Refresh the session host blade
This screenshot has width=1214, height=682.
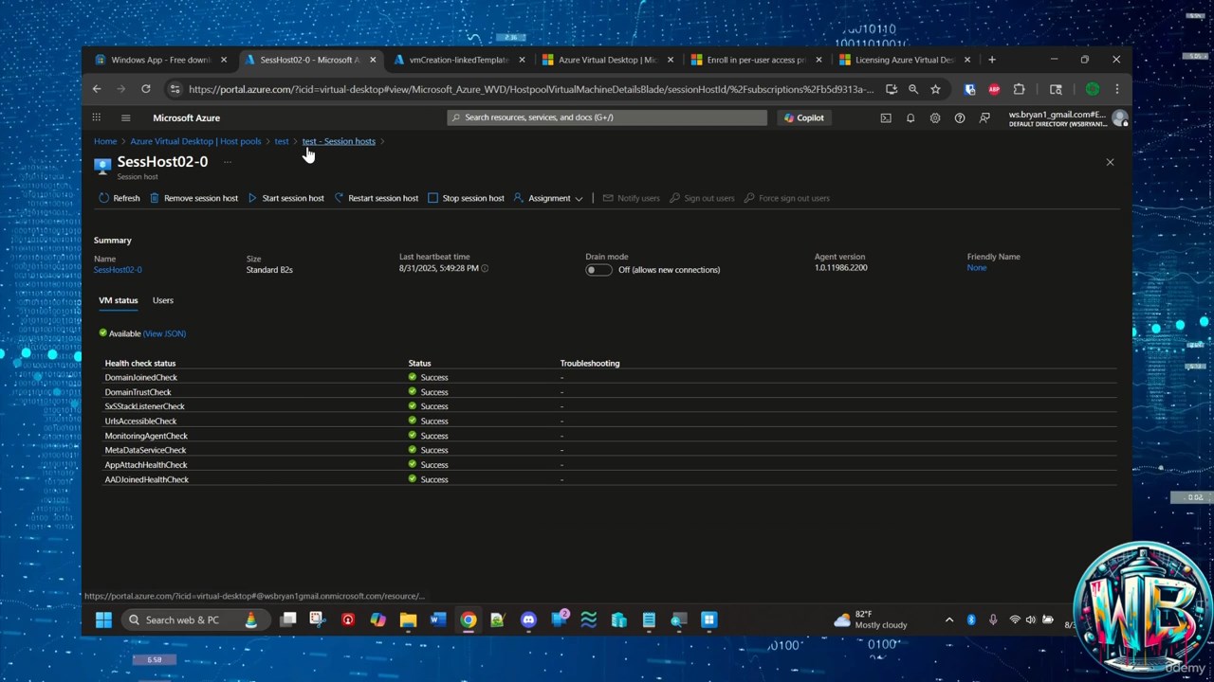click(120, 198)
